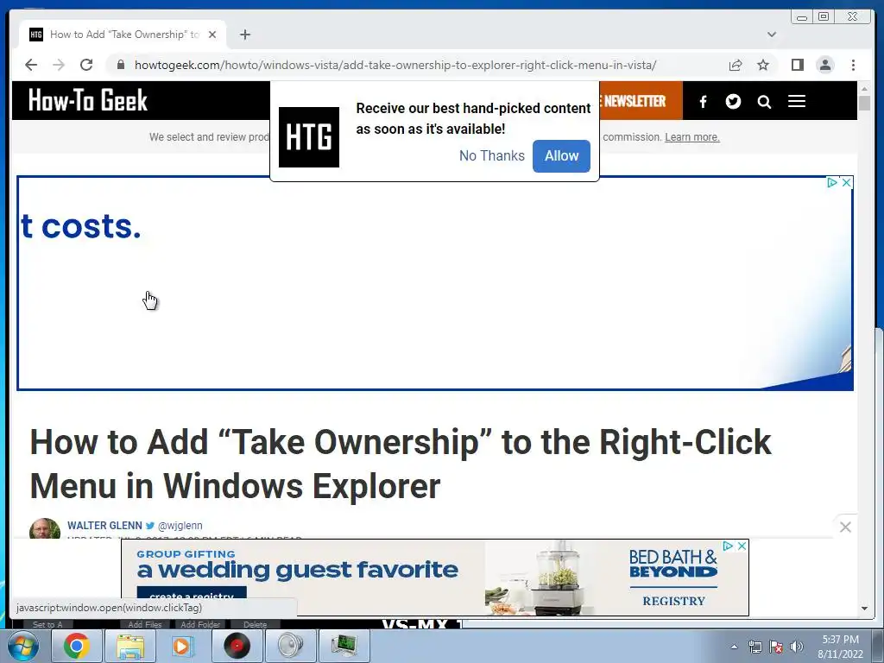
Task: Open the monitor app on taskbar
Action: point(344,646)
